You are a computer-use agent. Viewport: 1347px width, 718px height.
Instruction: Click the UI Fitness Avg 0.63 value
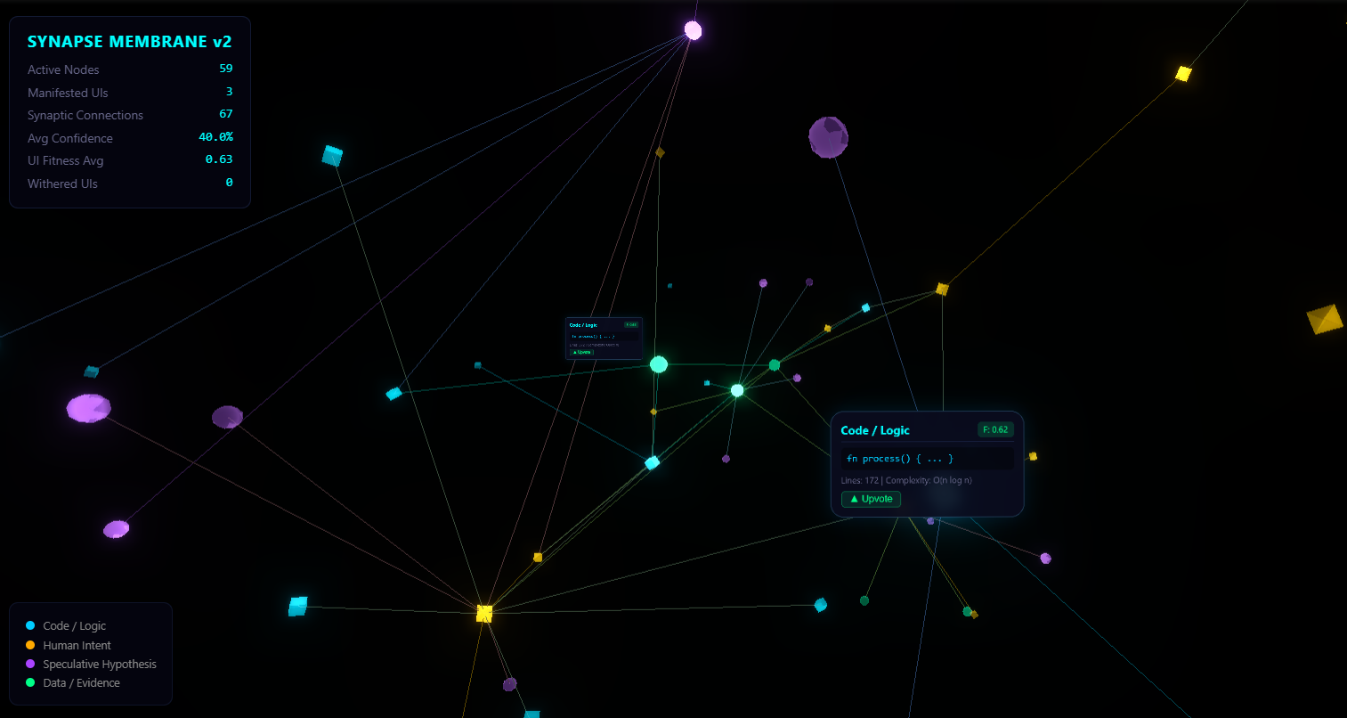pos(219,159)
